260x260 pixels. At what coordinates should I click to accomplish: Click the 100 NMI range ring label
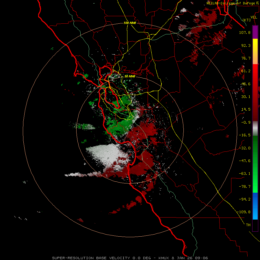130,23
